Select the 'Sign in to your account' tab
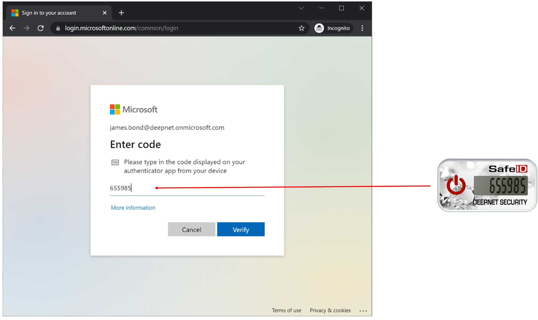 (x=49, y=13)
